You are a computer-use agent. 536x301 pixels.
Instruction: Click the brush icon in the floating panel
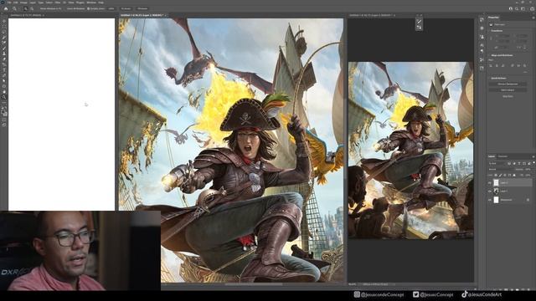point(419,22)
